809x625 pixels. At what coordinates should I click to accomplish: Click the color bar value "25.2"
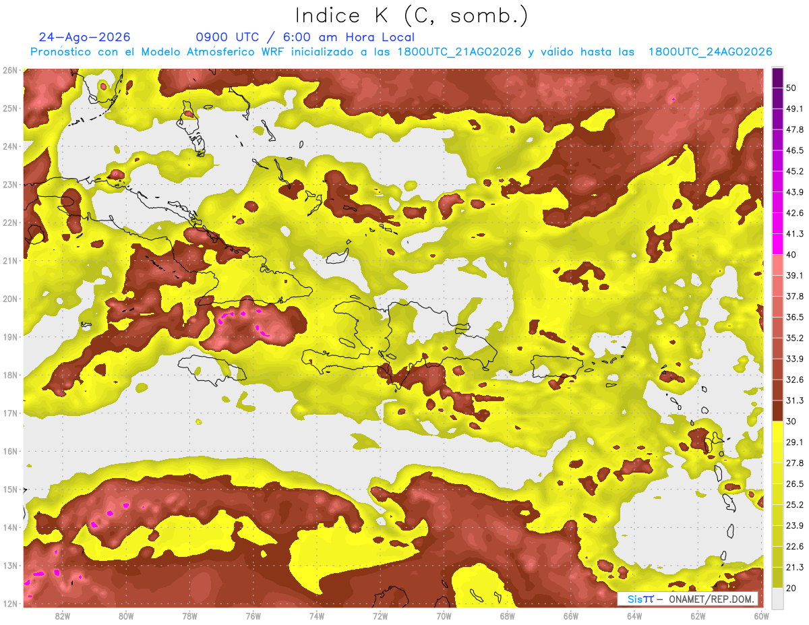(794, 504)
